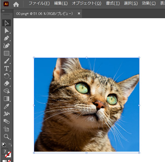Select the Gradient tool
This screenshot has height=162, width=165.
pos(6,99)
